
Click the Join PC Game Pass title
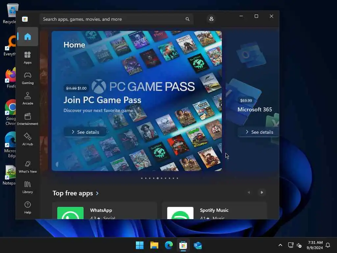pyautogui.click(x=102, y=100)
